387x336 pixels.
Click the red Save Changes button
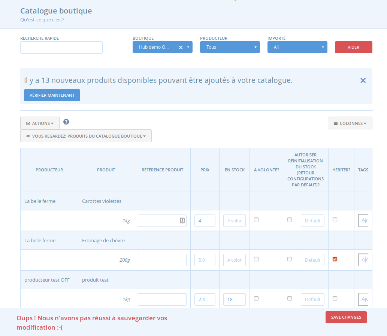346,317
